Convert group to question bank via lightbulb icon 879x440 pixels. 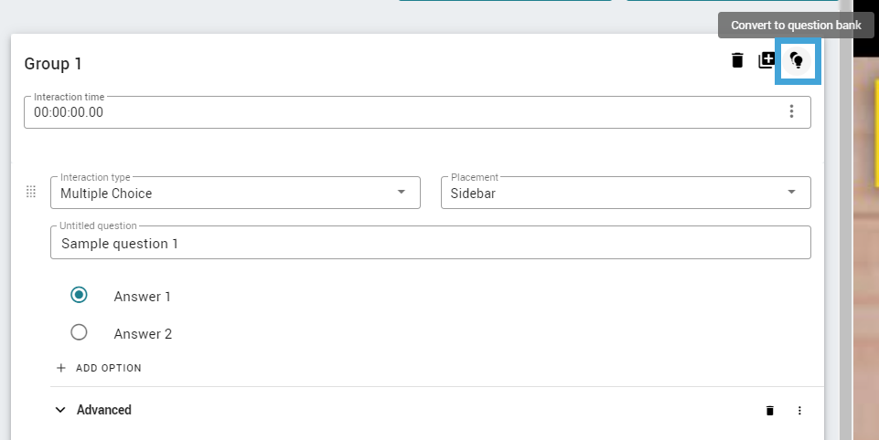pyautogui.click(x=798, y=60)
